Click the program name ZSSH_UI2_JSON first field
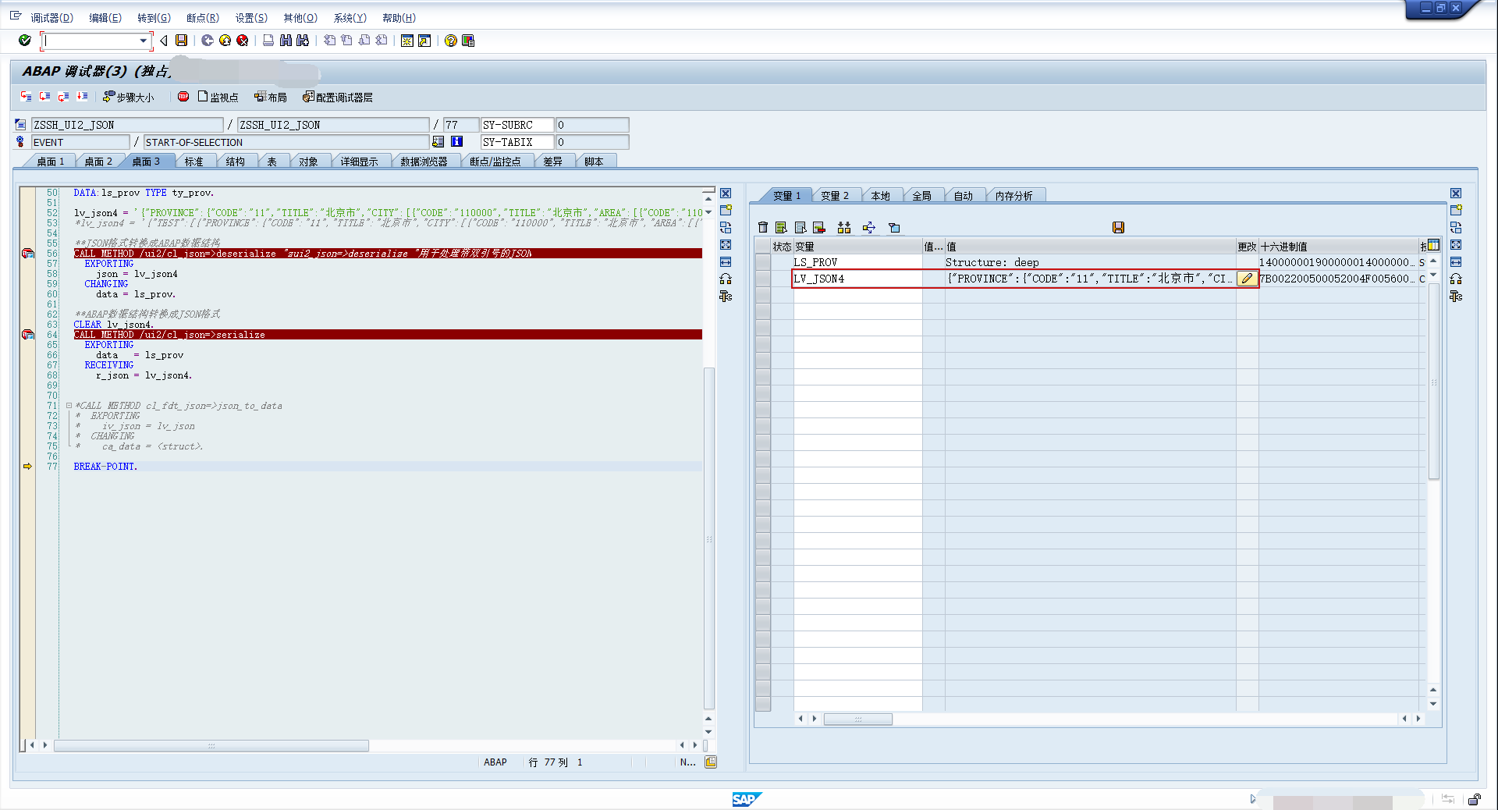This screenshot has height=810, width=1498. (126, 125)
